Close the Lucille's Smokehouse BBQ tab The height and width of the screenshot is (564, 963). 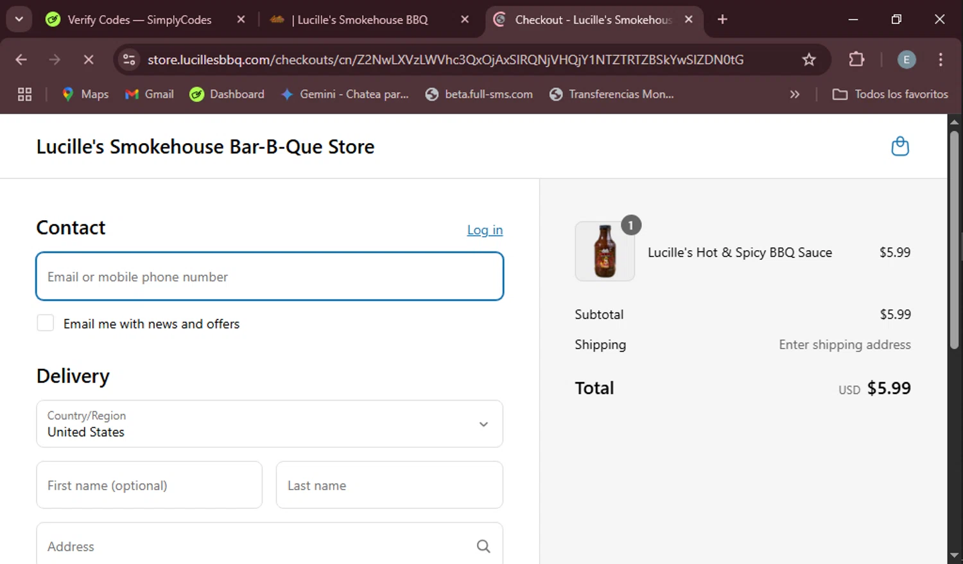click(x=465, y=19)
